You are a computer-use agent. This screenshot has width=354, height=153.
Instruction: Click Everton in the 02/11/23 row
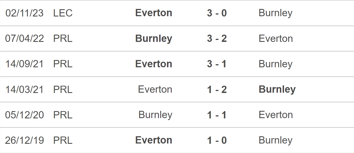click(154, 13)
